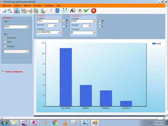Screen dimensions: 168x126
Task: Select the add bar chart icon
Action: click(17, 11)
